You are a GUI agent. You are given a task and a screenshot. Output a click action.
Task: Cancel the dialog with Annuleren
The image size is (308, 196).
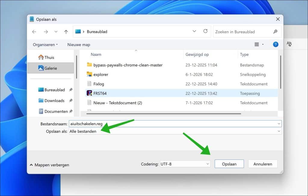[x=263, y=164]
